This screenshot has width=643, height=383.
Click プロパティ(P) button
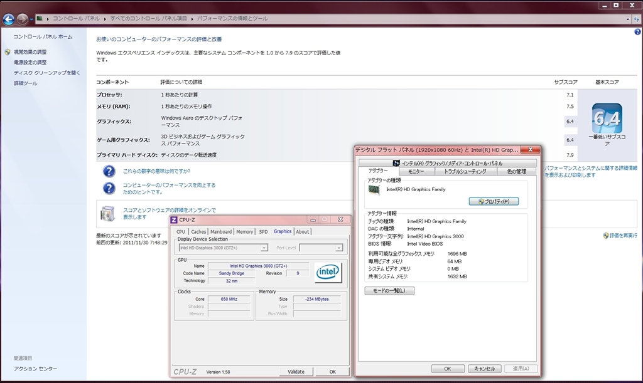point(494,201)
